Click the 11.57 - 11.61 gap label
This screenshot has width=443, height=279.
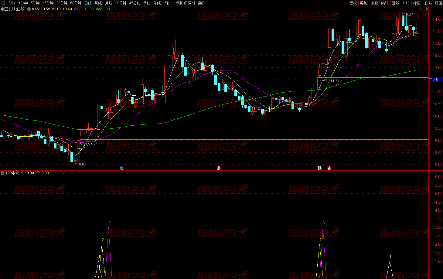(329, 81)
